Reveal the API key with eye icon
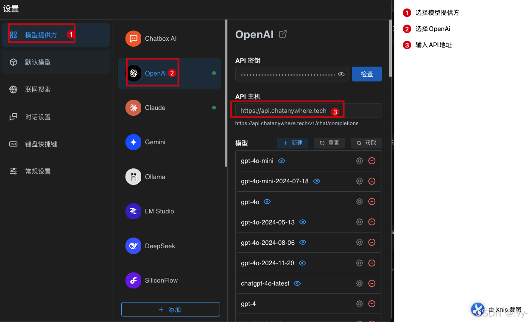This screenshot has height=322, width=530. [341, 74]
